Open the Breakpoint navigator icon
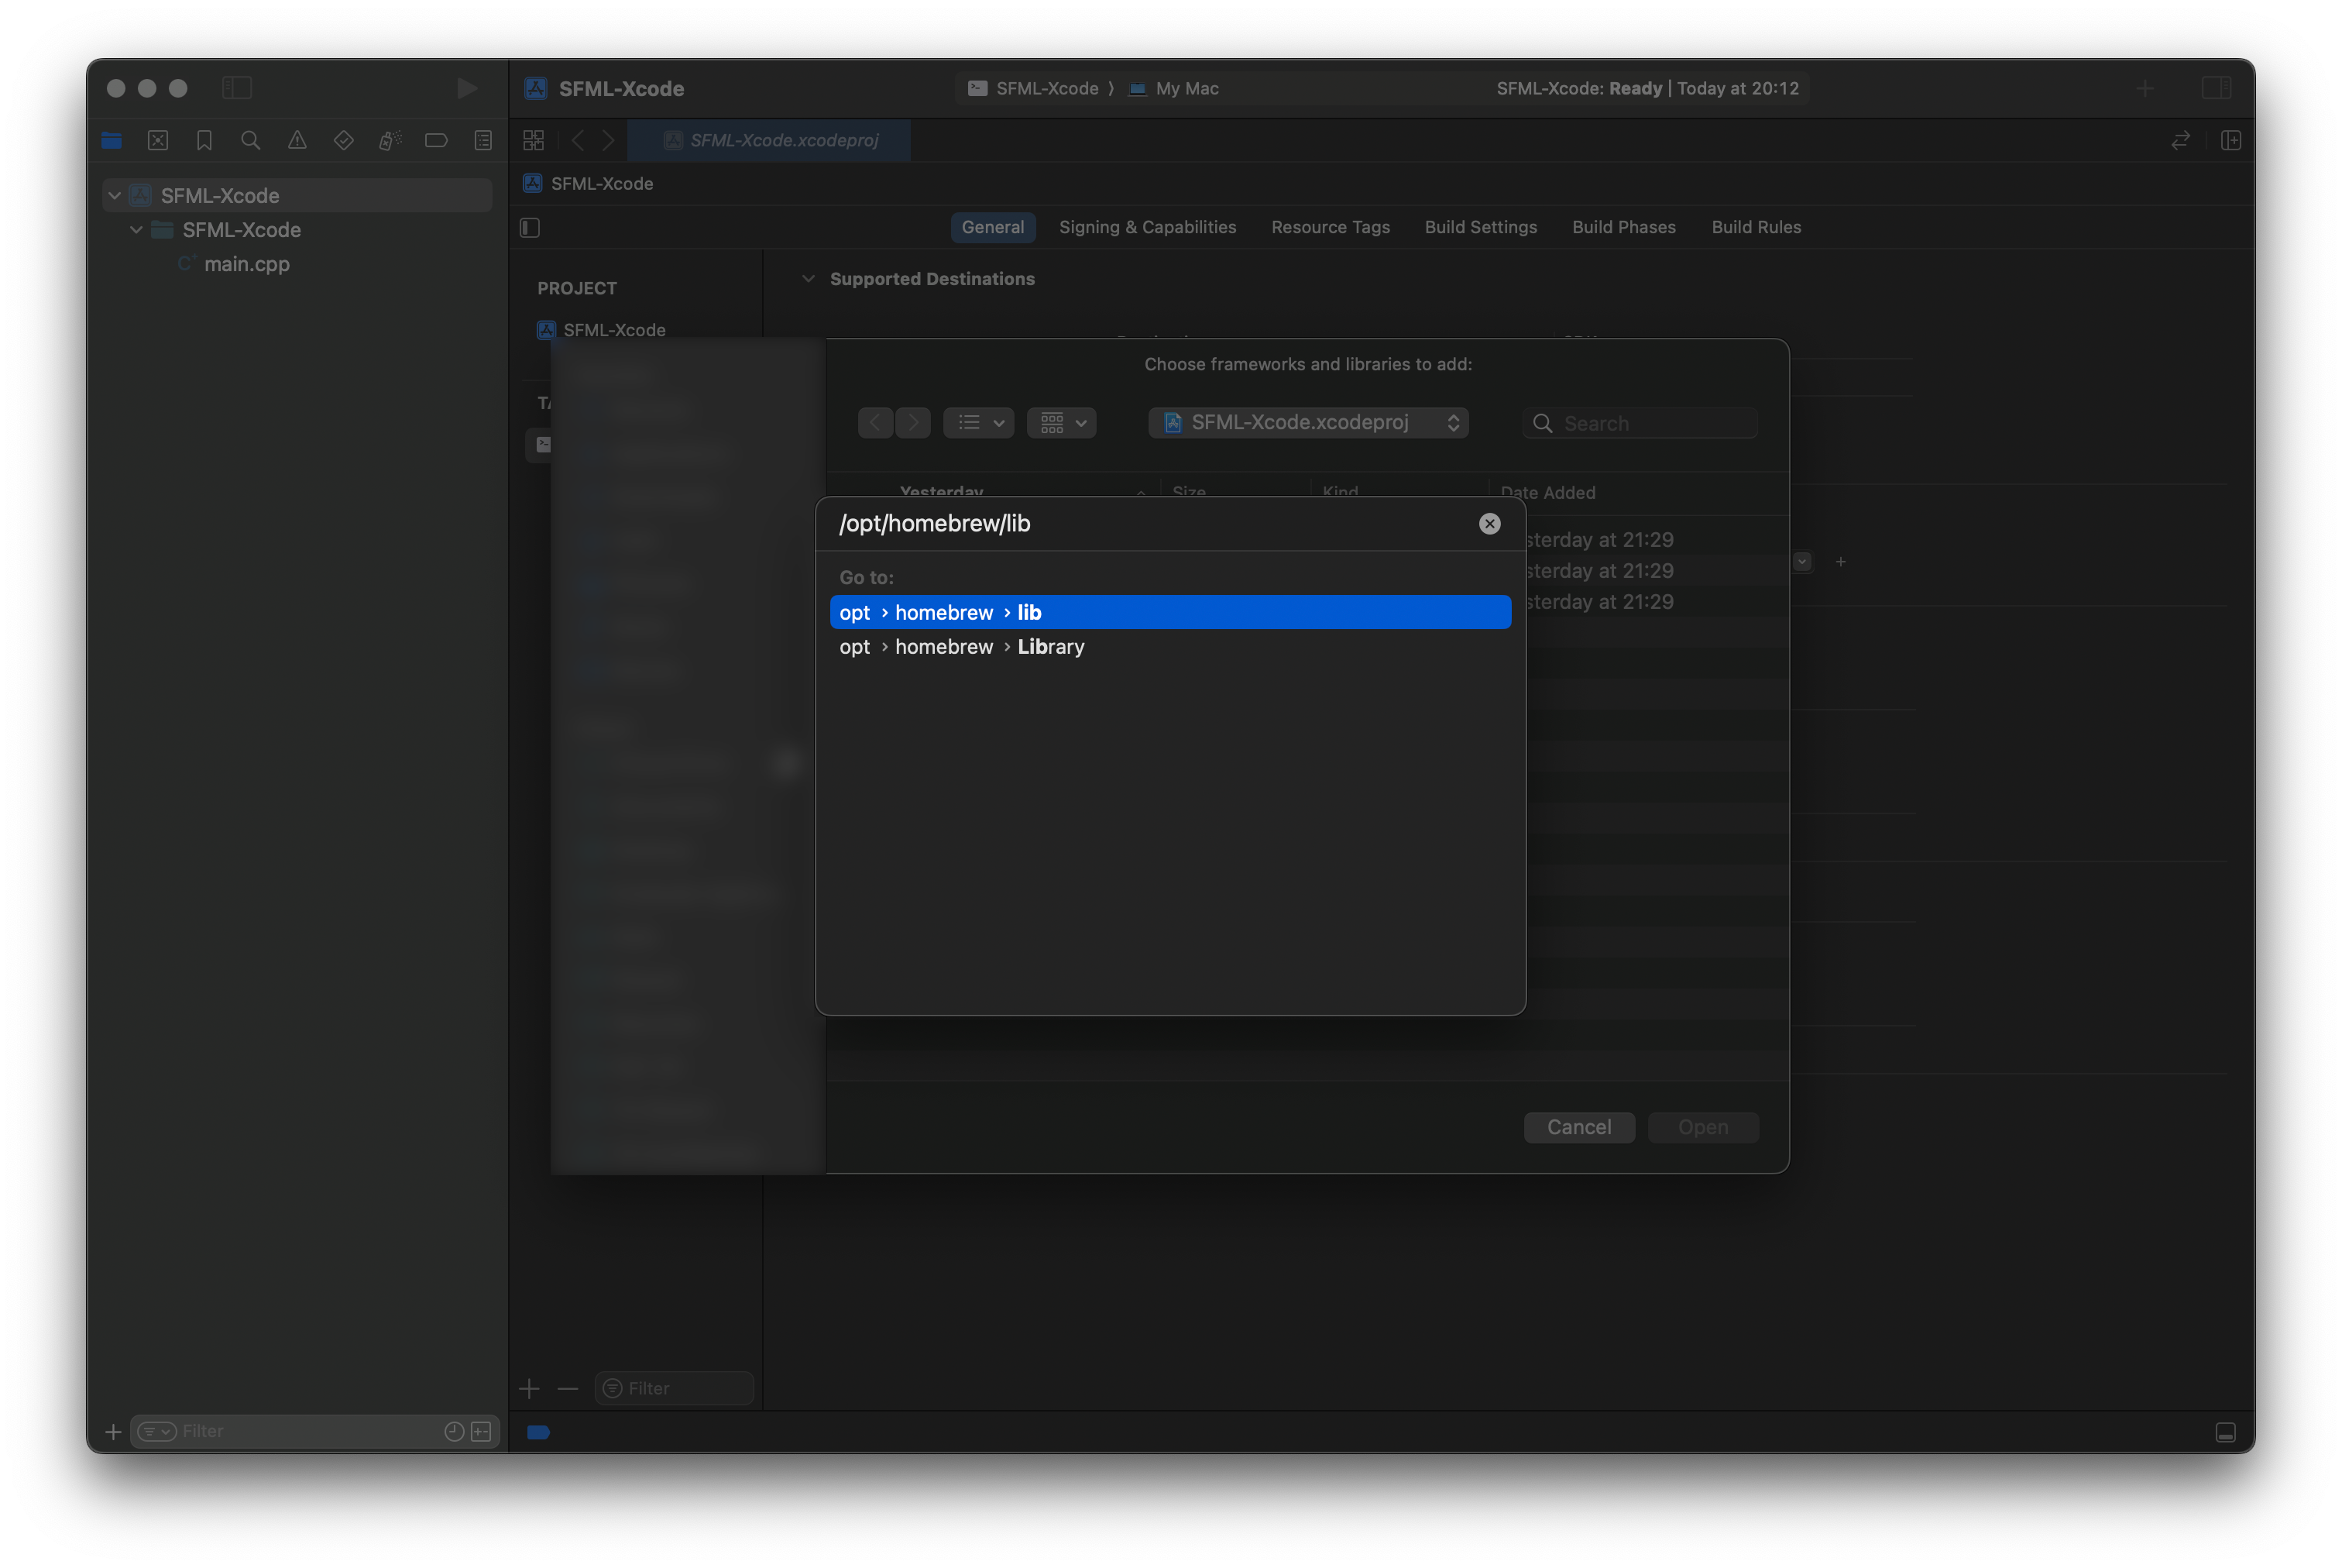The height and width of the screenshot is (1568, 2342). [x=436, y=140]
